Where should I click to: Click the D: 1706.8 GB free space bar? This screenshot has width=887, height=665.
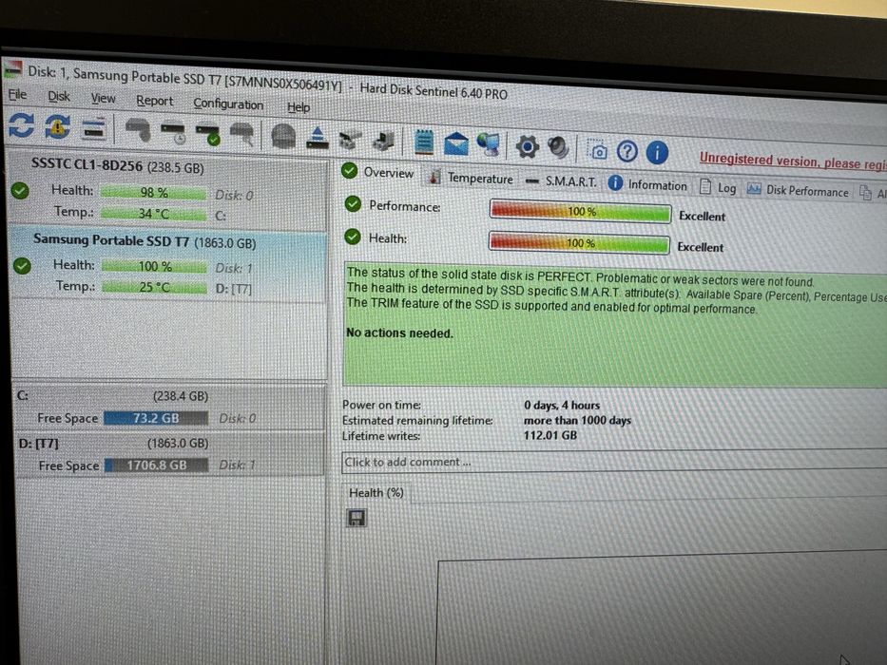coord(157,465)
